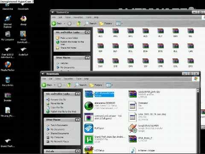Click Up folder icon in Downloads toolbar
This screenshot has width=205, height=154.
pos(69,85)
